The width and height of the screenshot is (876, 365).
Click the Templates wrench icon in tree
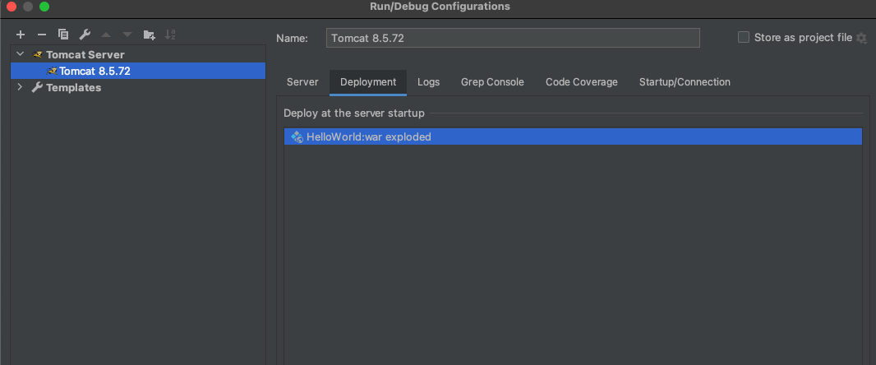click(38, 87)
